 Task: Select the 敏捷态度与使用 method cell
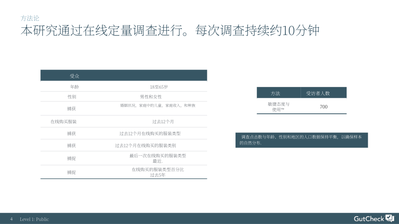278,107
